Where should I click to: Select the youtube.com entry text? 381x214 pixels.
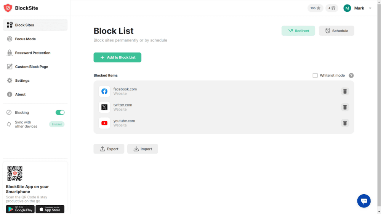[x=124, y=121]
